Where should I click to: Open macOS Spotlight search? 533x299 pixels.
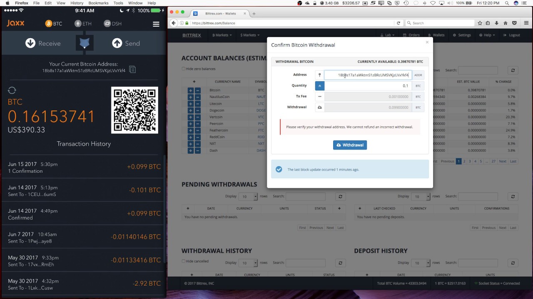click(506, 3)
